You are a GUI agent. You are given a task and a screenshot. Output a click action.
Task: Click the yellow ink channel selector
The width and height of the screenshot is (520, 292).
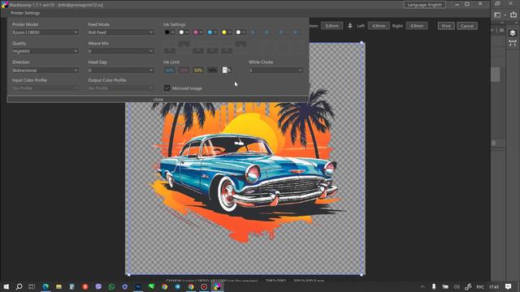click(227, 32)
